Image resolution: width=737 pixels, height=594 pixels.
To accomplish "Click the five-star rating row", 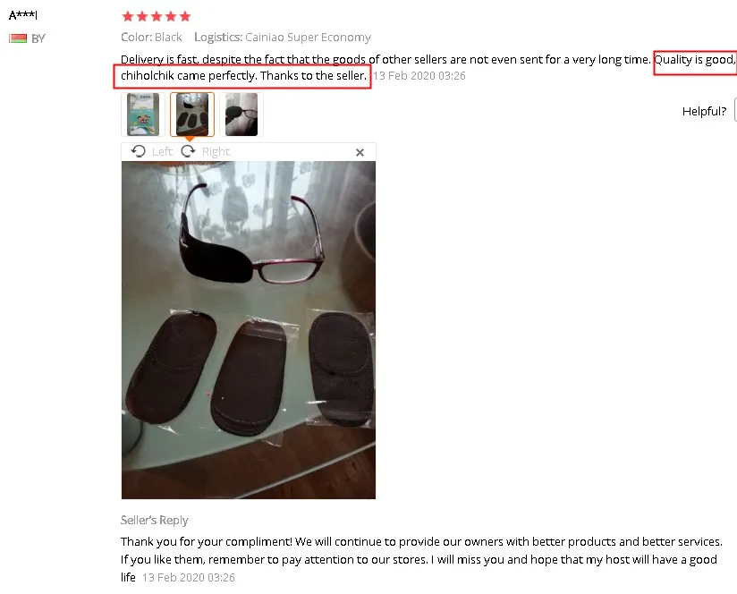I will [157, 16].
